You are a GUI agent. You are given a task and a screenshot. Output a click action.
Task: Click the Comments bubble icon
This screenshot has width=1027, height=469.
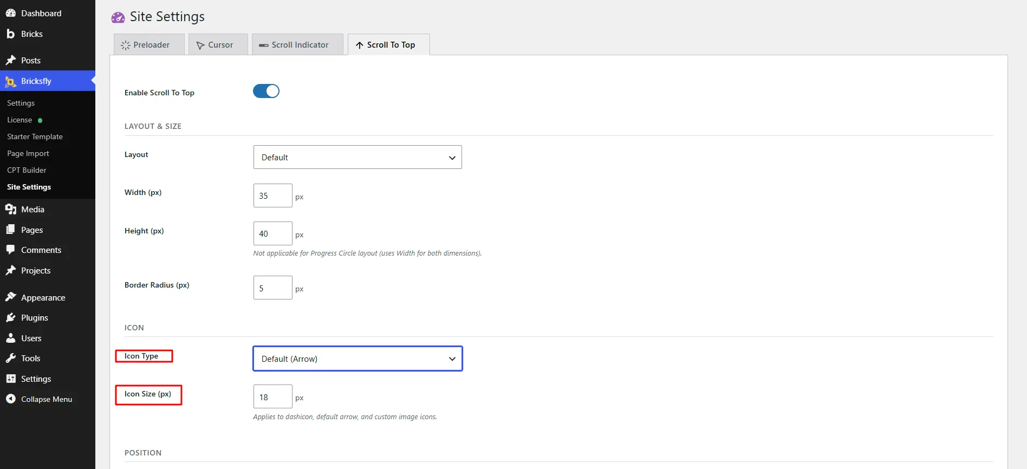pyautogui.click(x=10, y=250)
